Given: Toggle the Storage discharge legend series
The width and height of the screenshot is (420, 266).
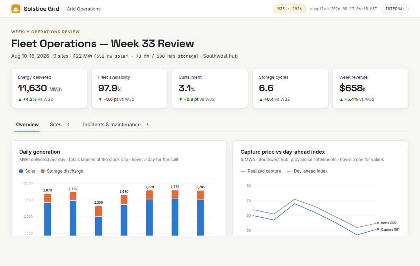Looking at the screenshot, I should coord(62,171).
